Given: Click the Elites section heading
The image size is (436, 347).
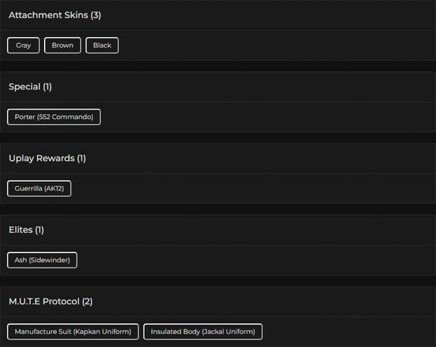Looking at the screenshot, I should (20, 229).
